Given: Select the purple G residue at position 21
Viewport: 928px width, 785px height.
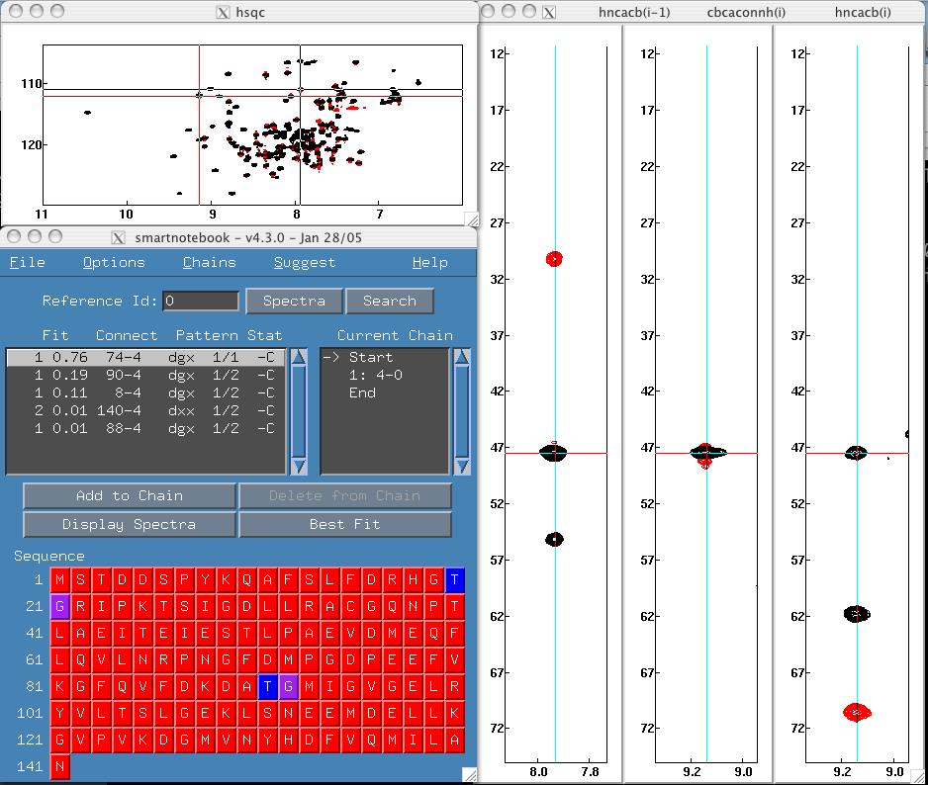Looking at the screenshot, I should click(x=60, y=606).
